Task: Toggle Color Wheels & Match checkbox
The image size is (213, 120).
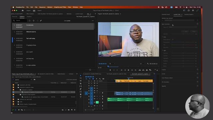Action: point(197,78)
